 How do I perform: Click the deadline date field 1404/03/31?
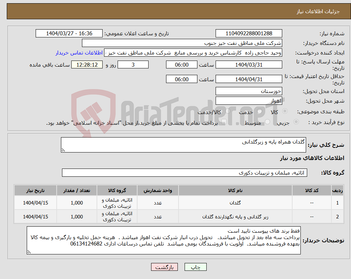[x=248, y=64]
